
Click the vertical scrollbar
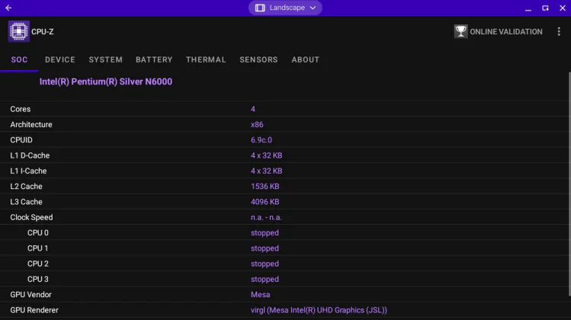pos(569,184)
